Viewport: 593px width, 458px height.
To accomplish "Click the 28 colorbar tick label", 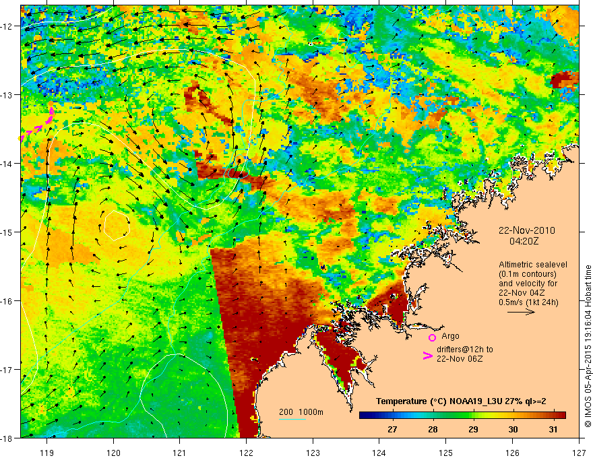I will pyautogui.click(x=433, y=429).
